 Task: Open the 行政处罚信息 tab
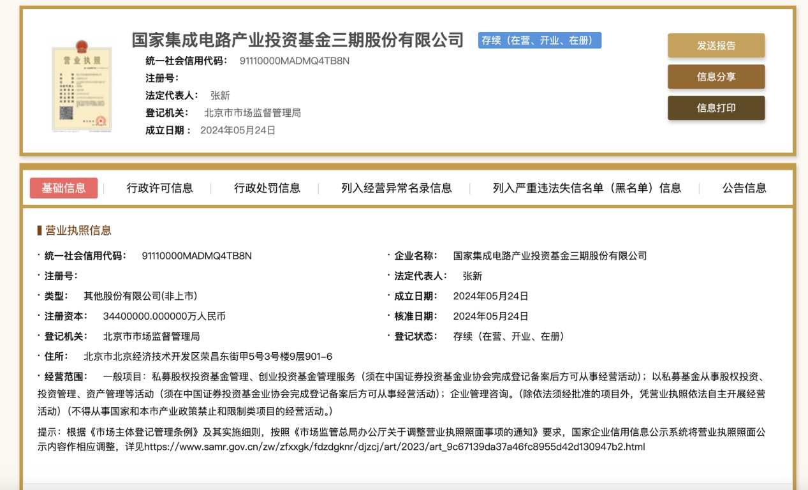click(267, 188)
